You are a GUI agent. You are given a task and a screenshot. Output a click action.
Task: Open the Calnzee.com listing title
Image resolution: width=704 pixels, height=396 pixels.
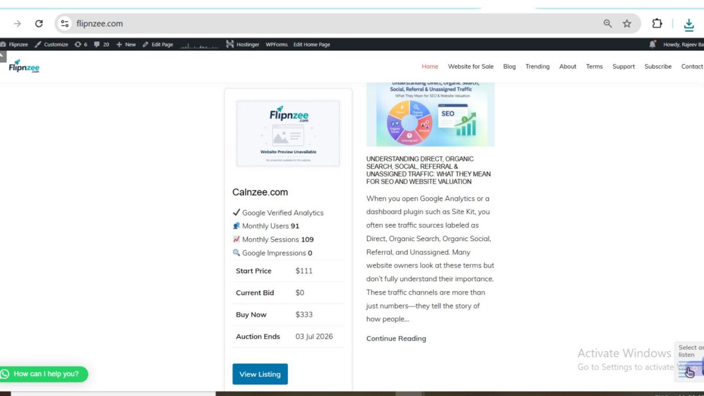260,192
